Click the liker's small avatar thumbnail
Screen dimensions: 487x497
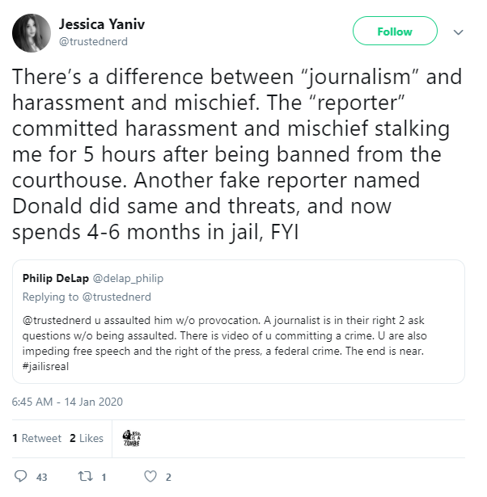click(133, 437)
